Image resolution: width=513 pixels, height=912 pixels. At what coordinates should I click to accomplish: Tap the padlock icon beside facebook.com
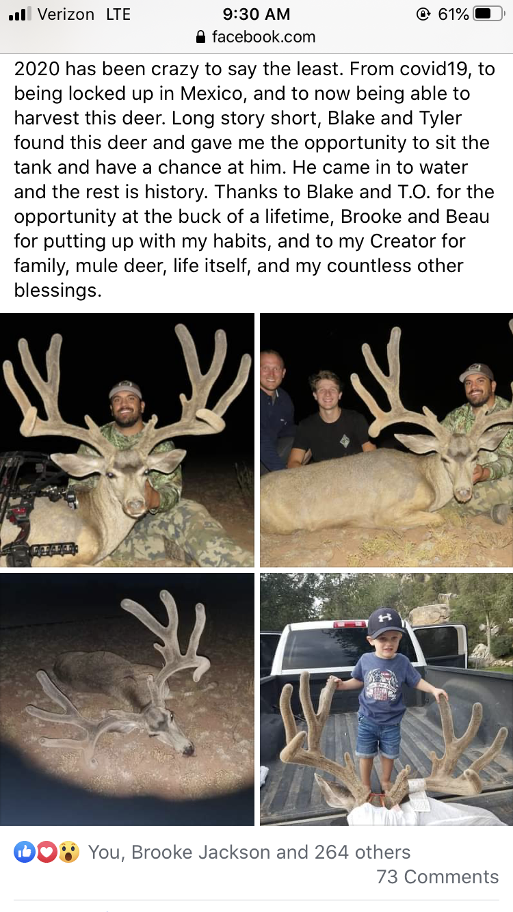tap(201, 37)
